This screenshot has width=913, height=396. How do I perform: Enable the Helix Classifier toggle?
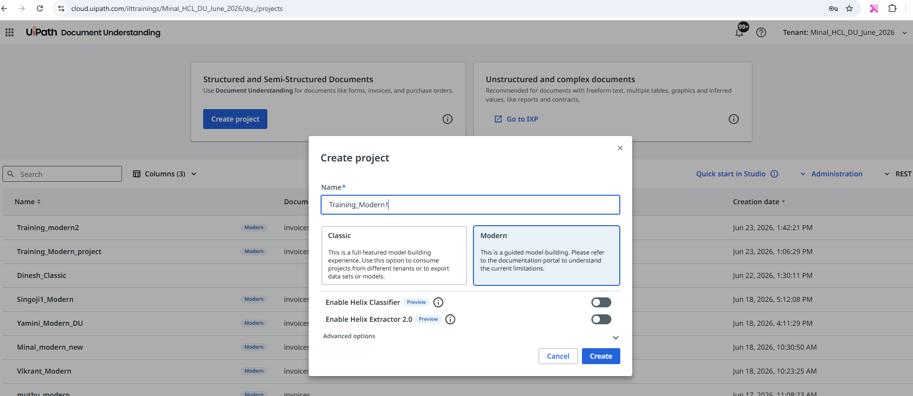click(601, 302)
